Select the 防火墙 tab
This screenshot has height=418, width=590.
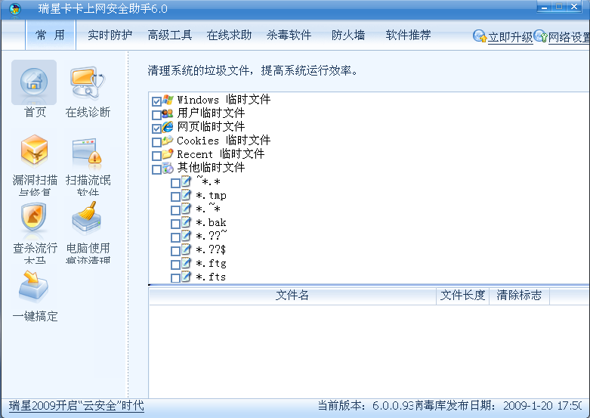[348, 35]
